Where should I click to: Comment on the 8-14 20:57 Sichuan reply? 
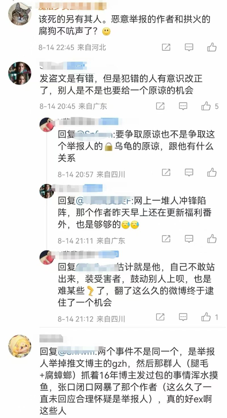click(189, 172)
